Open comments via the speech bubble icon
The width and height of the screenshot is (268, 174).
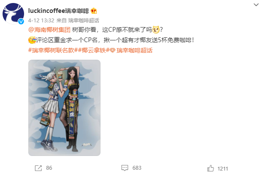click(125, 168)
